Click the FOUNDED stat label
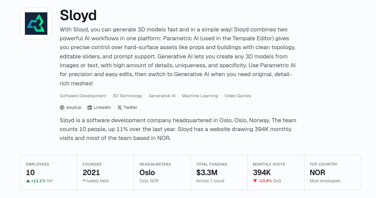This screenshot has height=198, width=376. point(92,164)
